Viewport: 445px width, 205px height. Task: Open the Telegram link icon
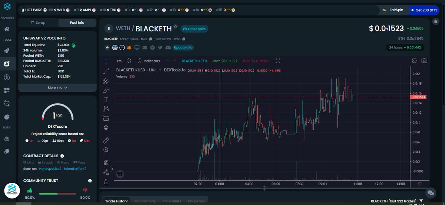tap(153, 47)
